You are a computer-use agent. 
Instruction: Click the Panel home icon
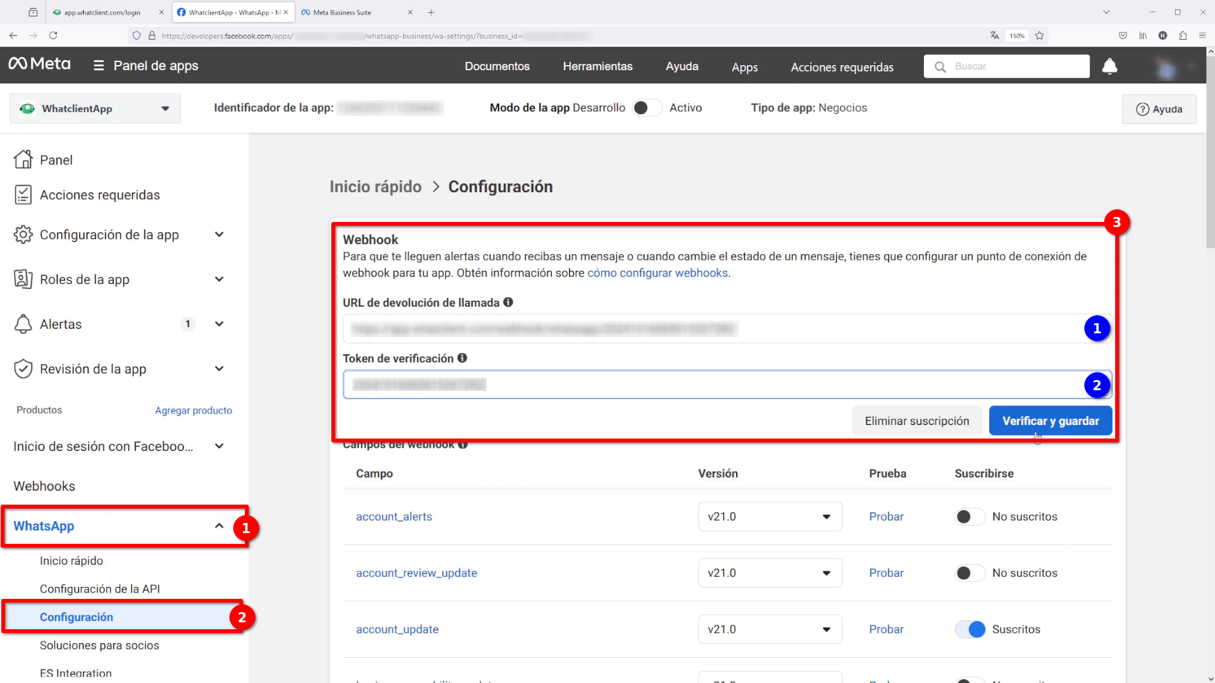click(23, 159)
